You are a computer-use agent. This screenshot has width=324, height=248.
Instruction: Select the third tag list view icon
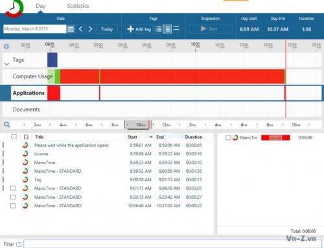point(176,28)
